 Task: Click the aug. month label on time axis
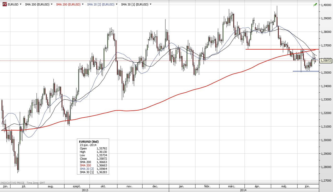coord(51,187)
